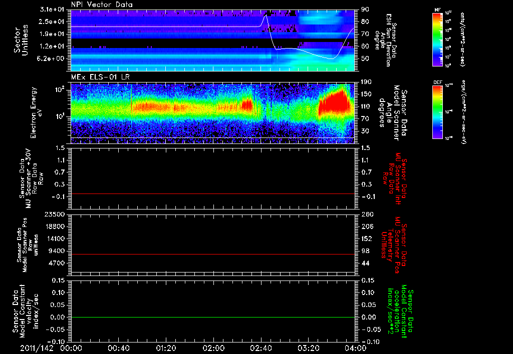Click the "1.9e+01" sector tick value
Screen dimensions: 513x354
(52, 34)
